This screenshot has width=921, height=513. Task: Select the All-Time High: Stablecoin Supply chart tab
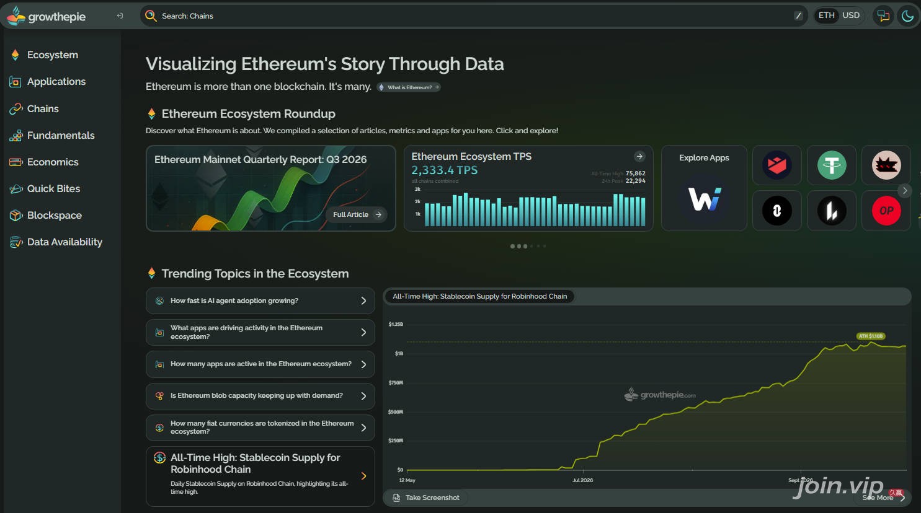[x=479, y=297]
